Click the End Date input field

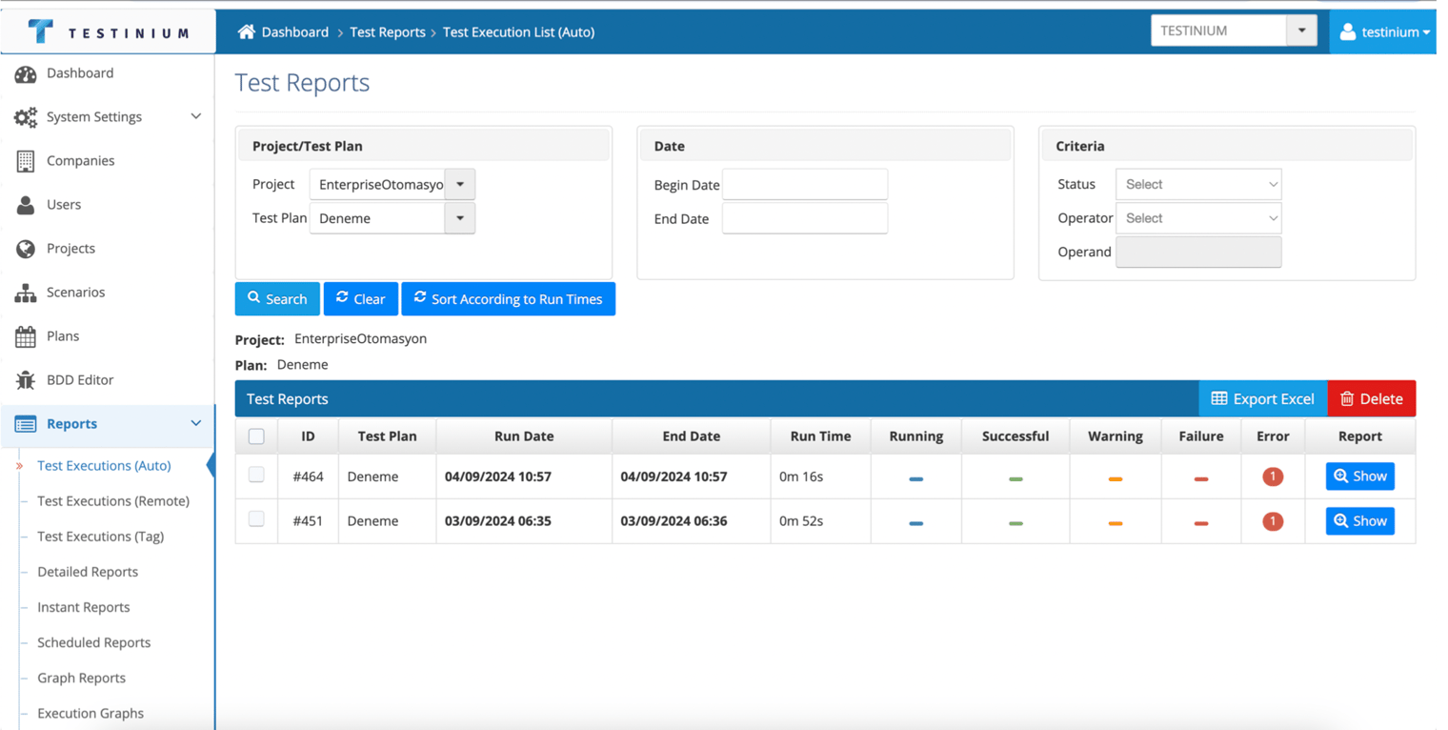805,218
